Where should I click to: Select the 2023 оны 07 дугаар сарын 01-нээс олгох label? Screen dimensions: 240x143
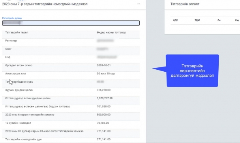click(x=44, y=132)
